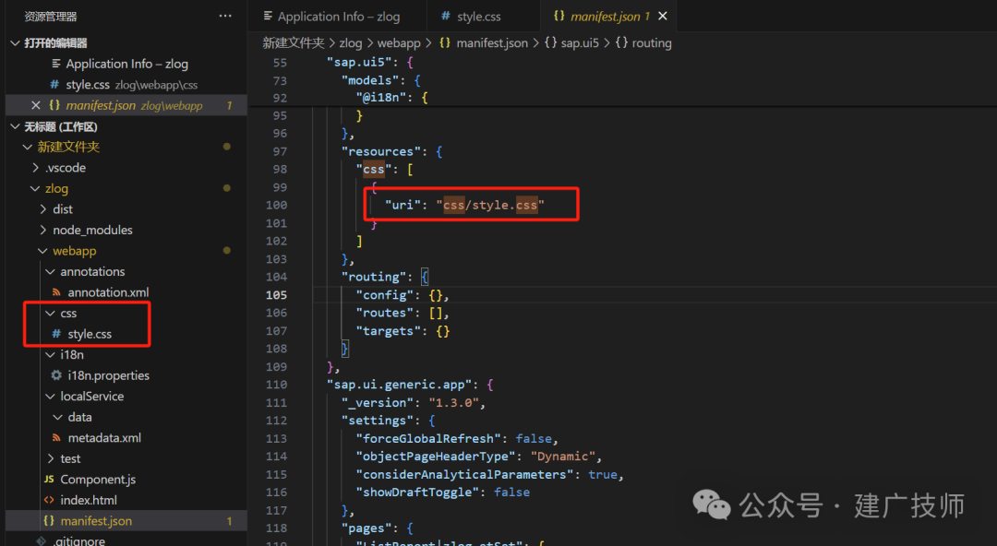Place cursor on line 100 uri value
Screen dimensions: 997x546
coord(489,205)
